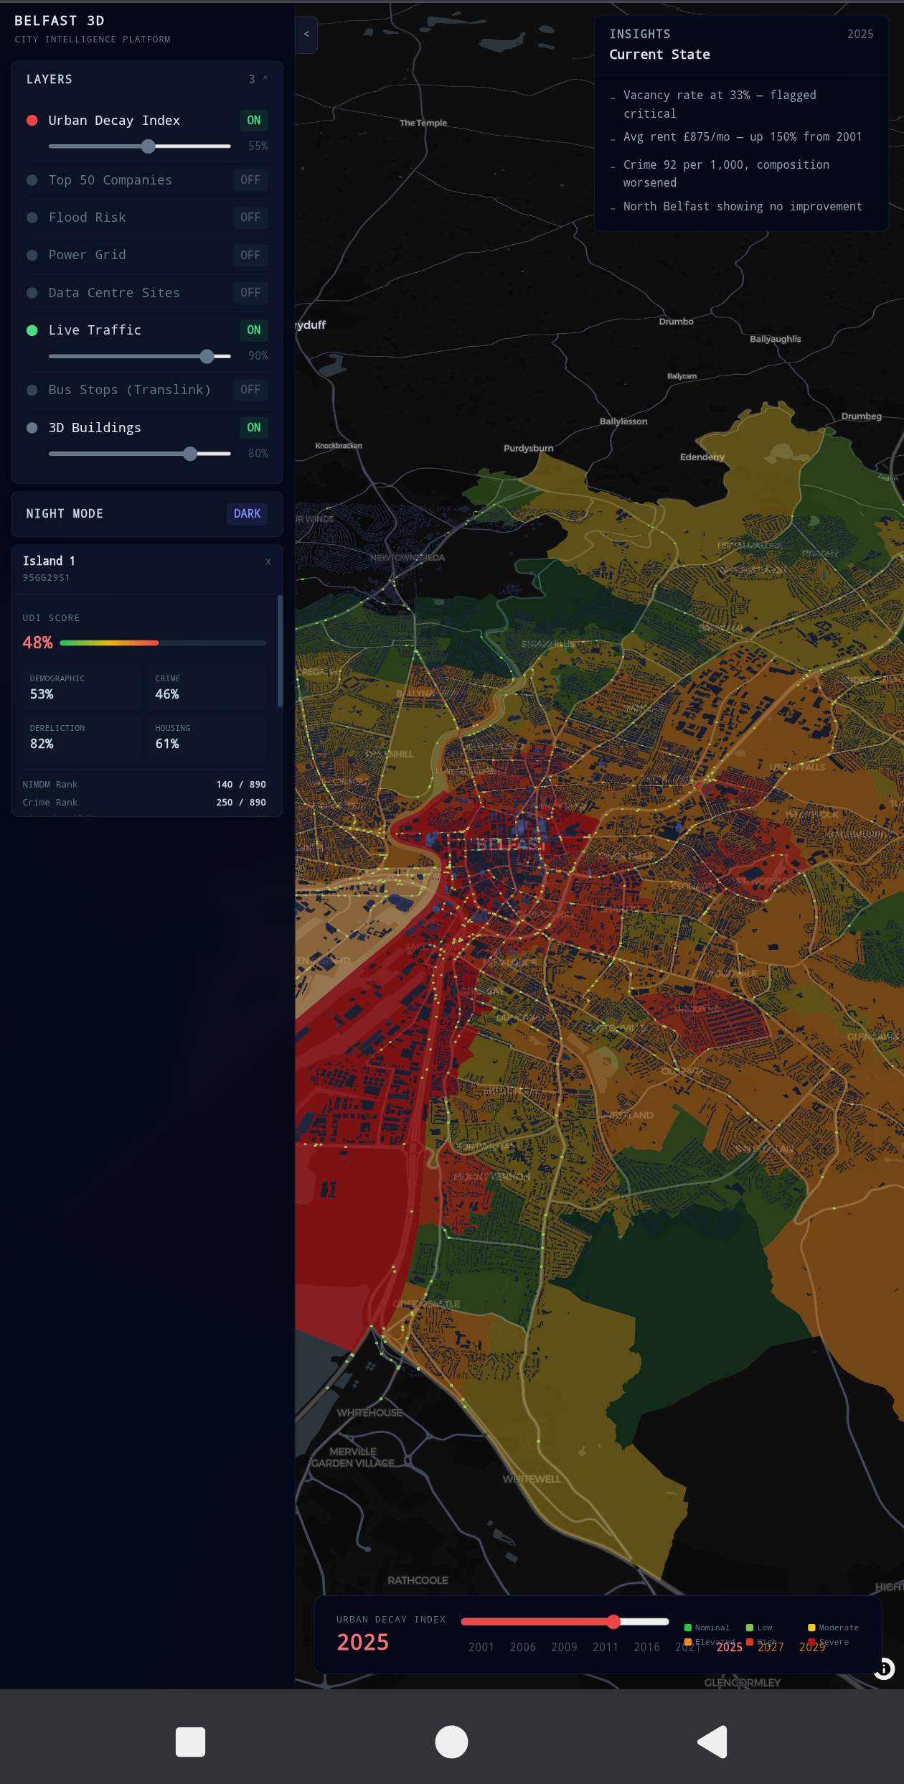Jump to year 2006 on timeline
Screen dimensions: 904x1784
tap(523, 1647)
